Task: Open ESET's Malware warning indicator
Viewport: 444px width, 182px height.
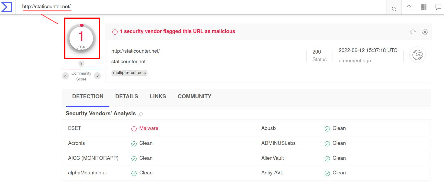Action: click(134, 128)
